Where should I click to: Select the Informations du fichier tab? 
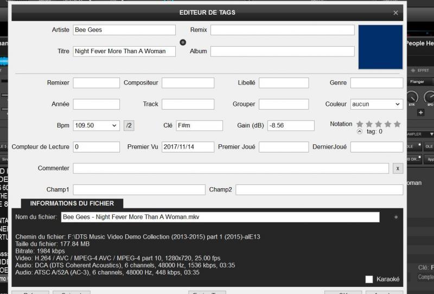[72, 203]
